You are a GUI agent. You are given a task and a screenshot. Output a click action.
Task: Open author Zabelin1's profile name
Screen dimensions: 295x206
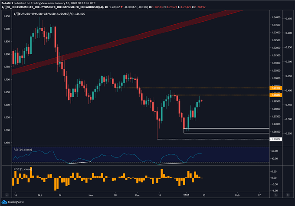coord(7,3)
